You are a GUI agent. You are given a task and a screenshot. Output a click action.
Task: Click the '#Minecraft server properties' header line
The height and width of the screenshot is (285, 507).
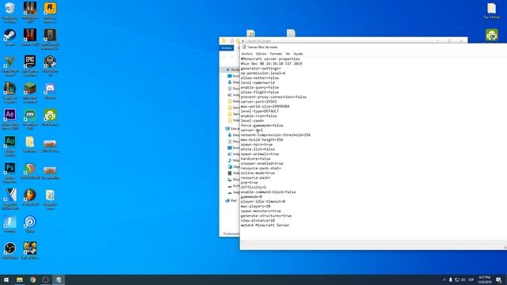pyautogui.click(x=270, y=59)
